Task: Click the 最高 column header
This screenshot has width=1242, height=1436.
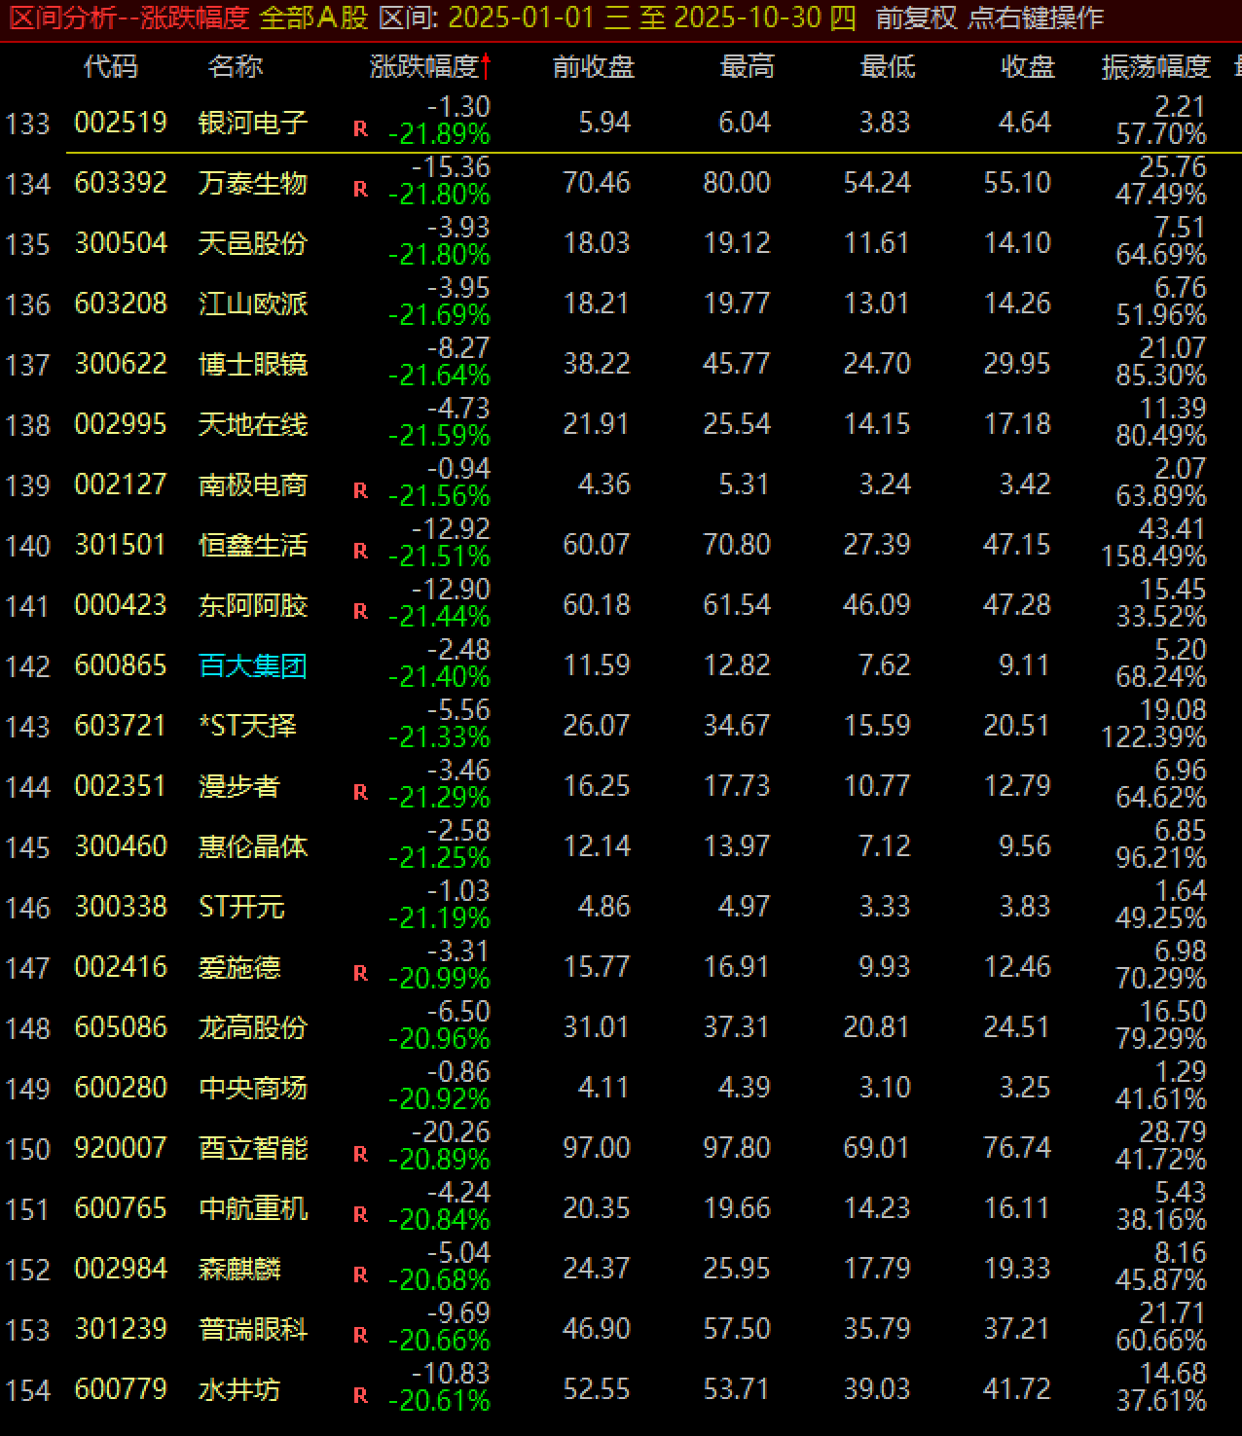Action: (748, 66)
